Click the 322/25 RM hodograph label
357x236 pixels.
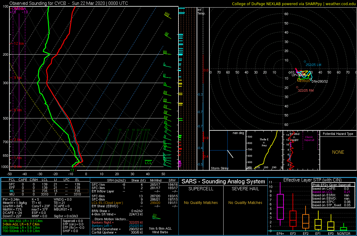pos(306,91)
